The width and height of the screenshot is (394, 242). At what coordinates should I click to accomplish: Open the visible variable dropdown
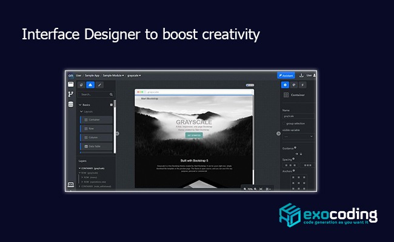(x=298, y=136)
